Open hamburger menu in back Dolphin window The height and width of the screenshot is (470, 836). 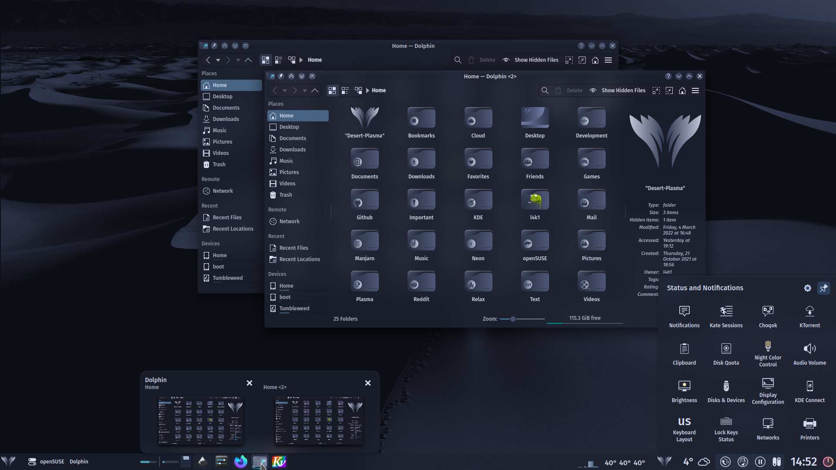(x=608, y=60)
